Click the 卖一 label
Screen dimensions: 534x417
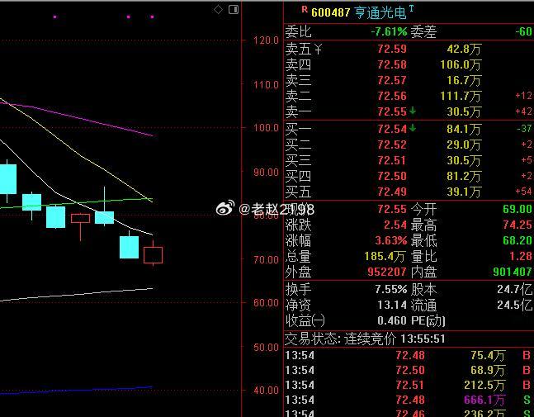(x=298, y=111)
